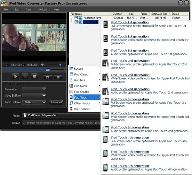Sort by the File Name column header
The image size is (192, 175).
(x=90, y=14)
